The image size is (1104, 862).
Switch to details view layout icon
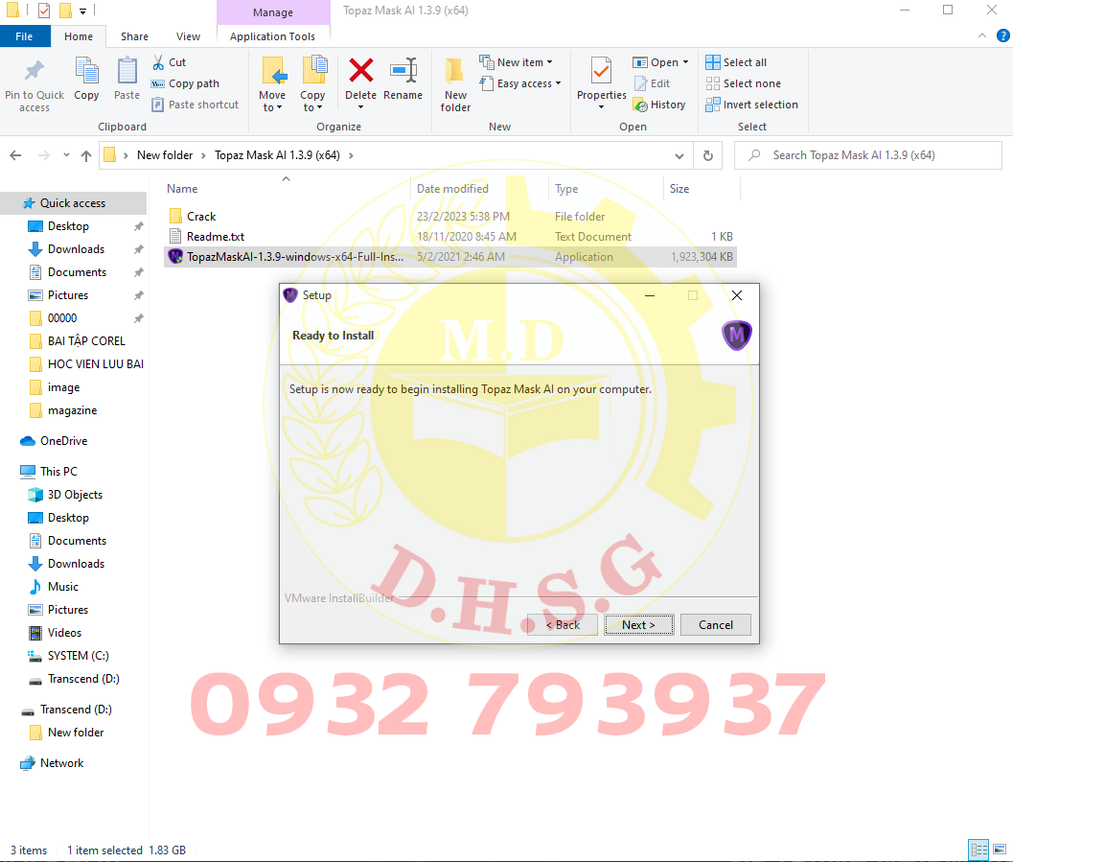[x=978, y=850]
